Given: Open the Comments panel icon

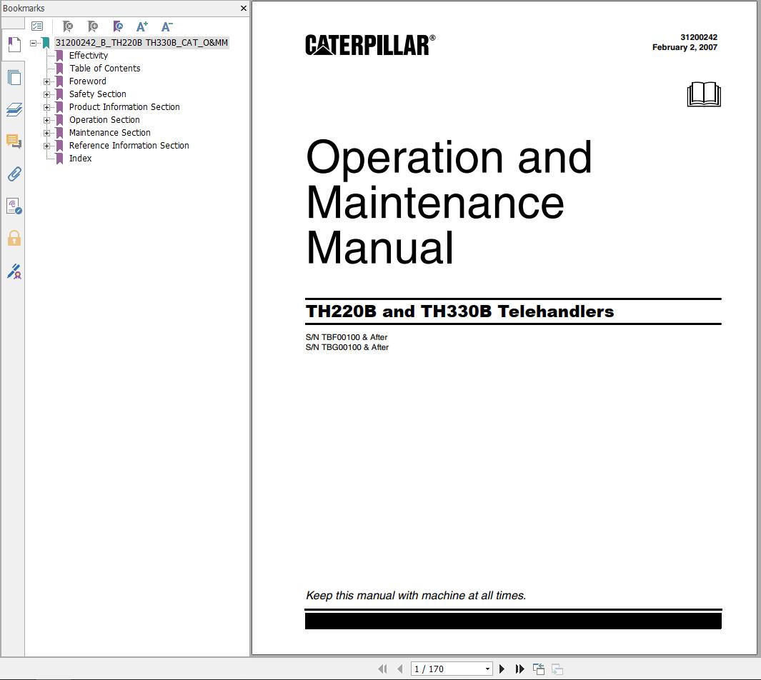Looking at the screenshot, I should pos(13,141).
